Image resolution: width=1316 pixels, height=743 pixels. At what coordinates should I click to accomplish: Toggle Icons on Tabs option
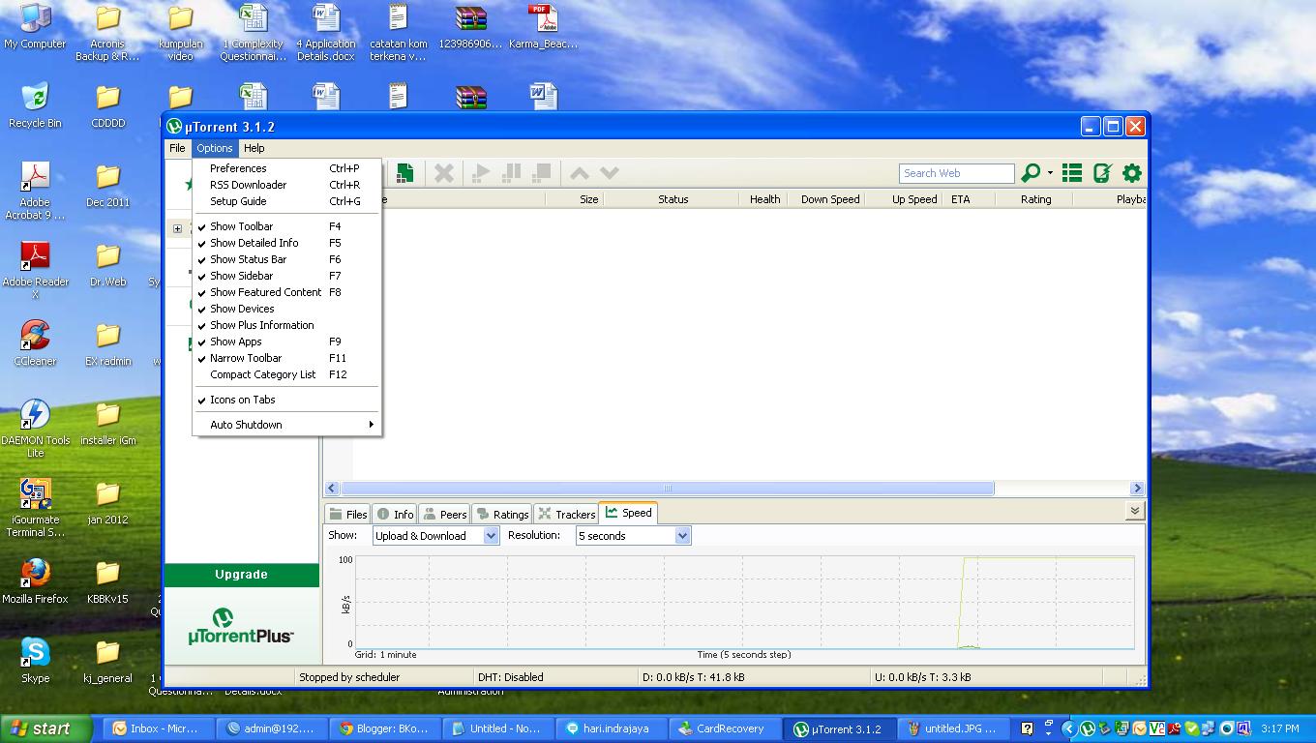coord(287,400)
